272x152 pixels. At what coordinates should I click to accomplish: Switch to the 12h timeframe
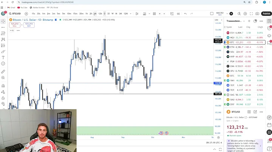pyautogui.click(x=100, y=14)
